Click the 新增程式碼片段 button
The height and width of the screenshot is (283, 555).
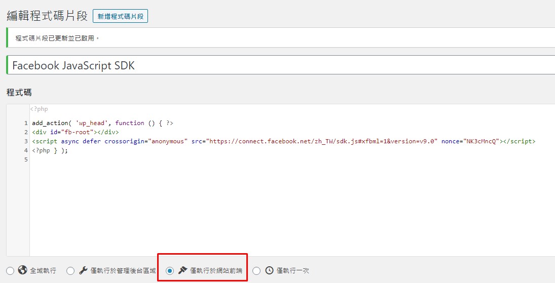[120, 16]
